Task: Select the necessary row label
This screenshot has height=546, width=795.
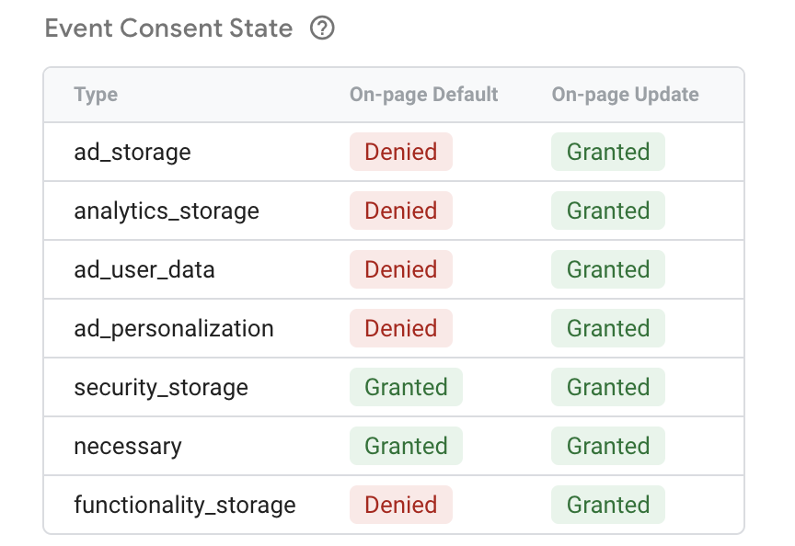Action: 128,446
